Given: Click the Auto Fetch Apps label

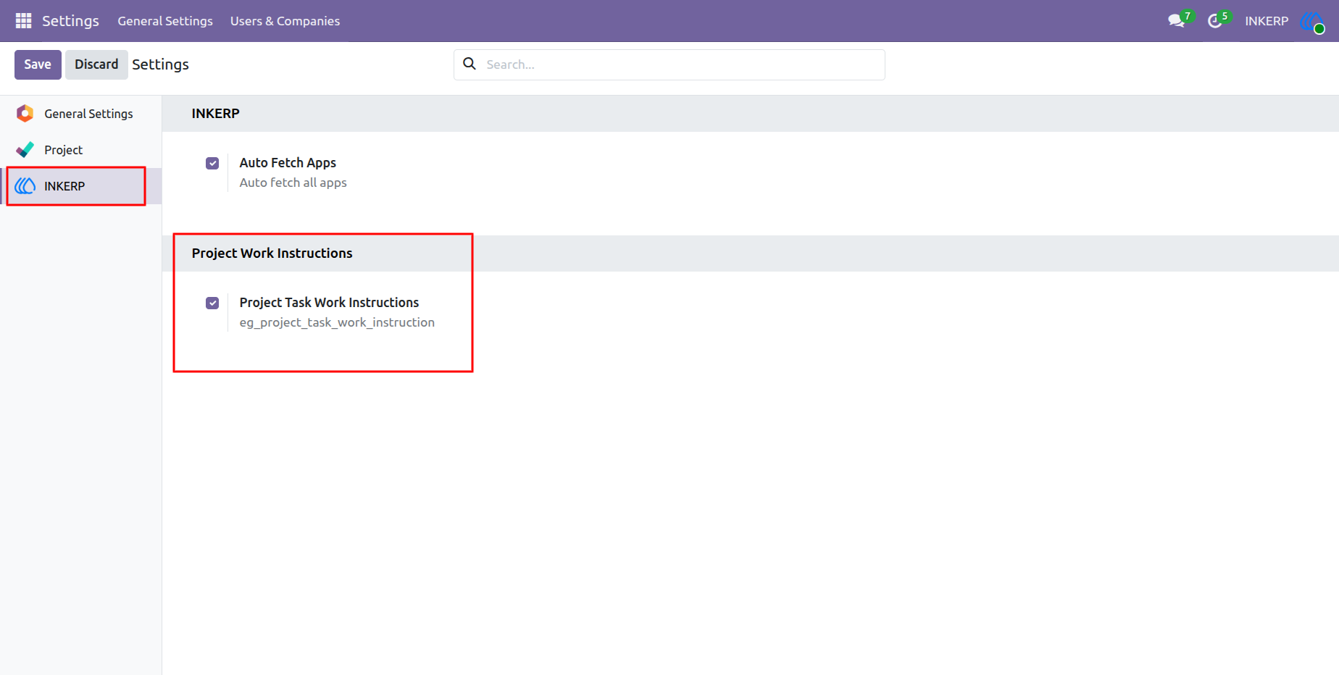Looking at the screenshot, I should (x=288, y=163).
